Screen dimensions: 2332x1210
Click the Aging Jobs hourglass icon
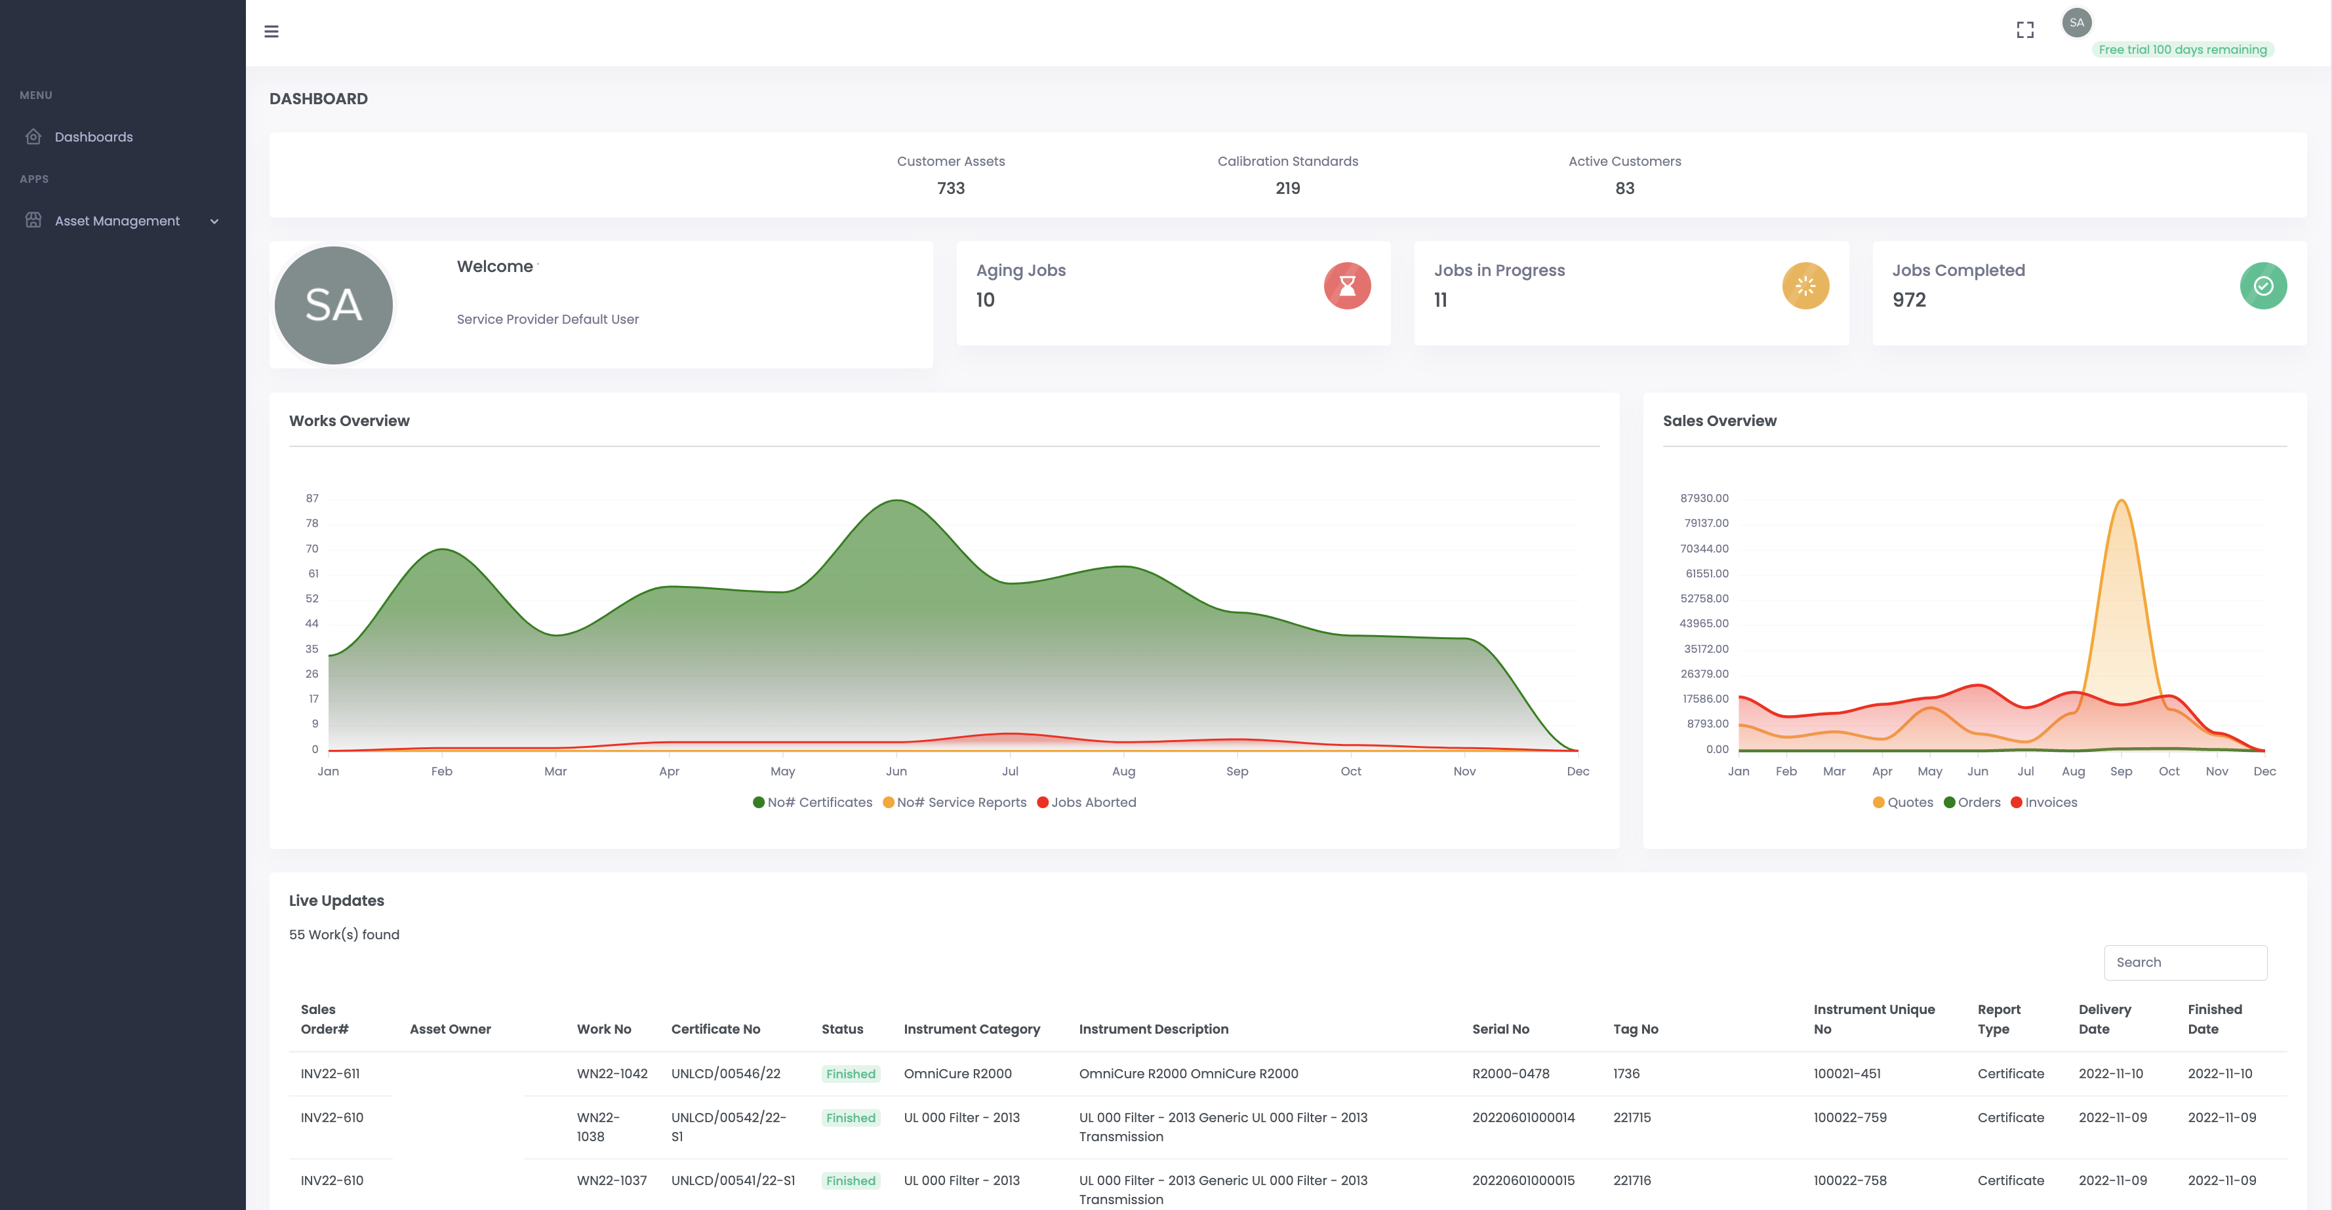pyautogui.click(x=1346, y=286)
